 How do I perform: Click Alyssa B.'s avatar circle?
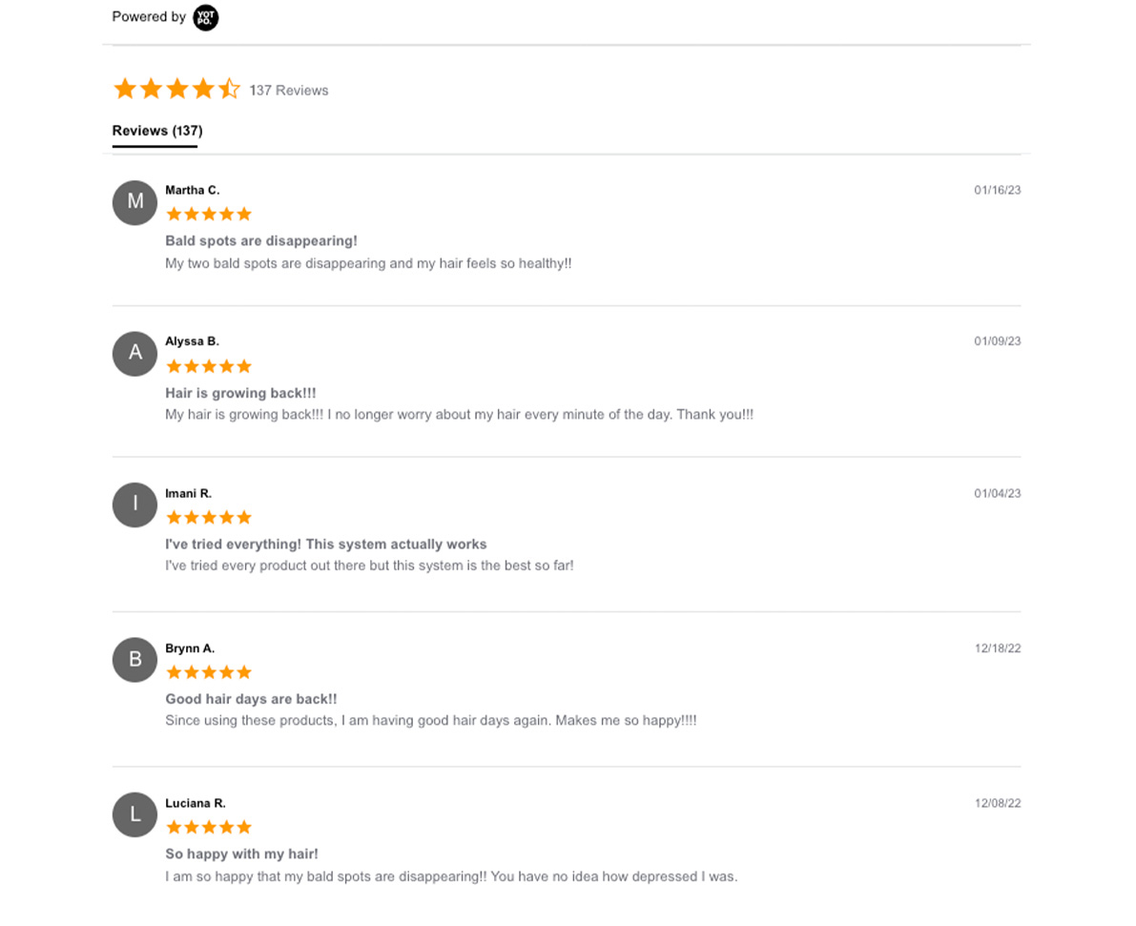(x=134, y=354)
